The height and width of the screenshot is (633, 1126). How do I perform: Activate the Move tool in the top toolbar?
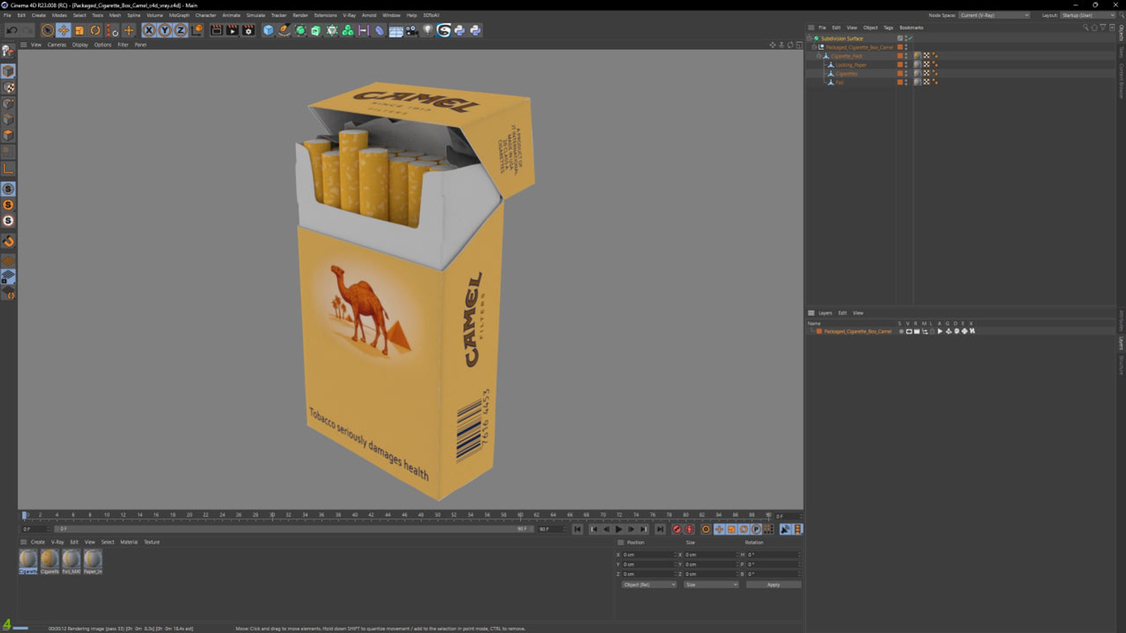(63, 31)
